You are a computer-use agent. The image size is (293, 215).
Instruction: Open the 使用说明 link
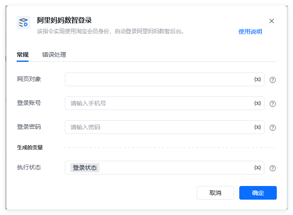click(x=250, y=32)
